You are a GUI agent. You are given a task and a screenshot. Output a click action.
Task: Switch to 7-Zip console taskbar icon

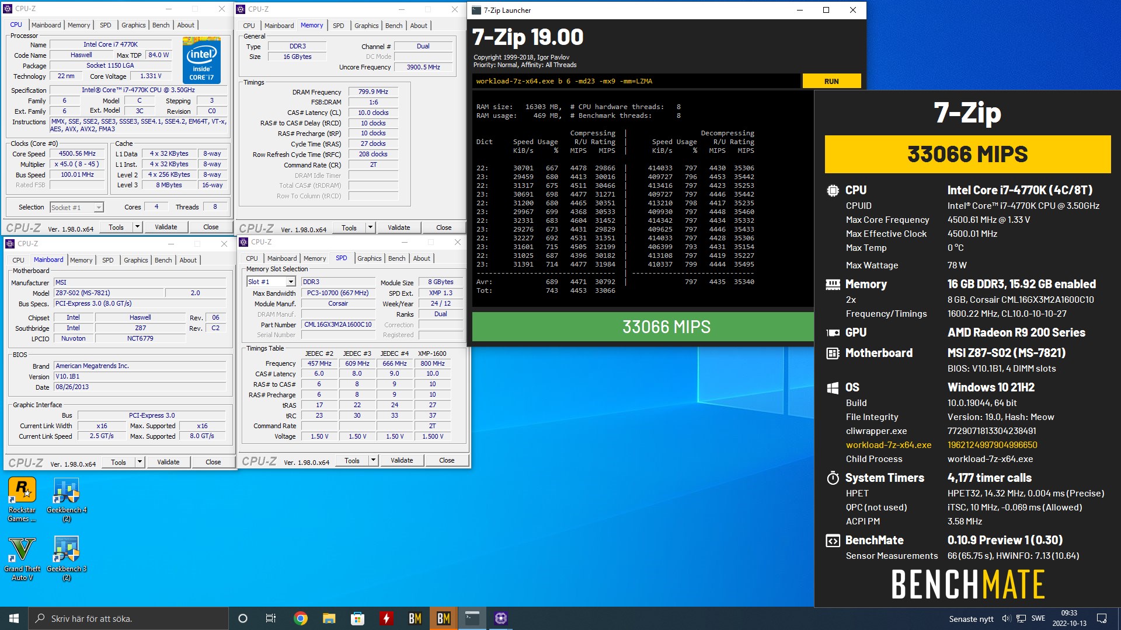pos(472,618)
